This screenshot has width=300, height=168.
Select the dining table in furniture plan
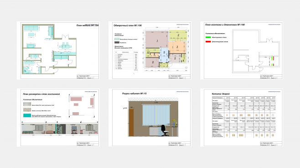click(x=65, y=46)
